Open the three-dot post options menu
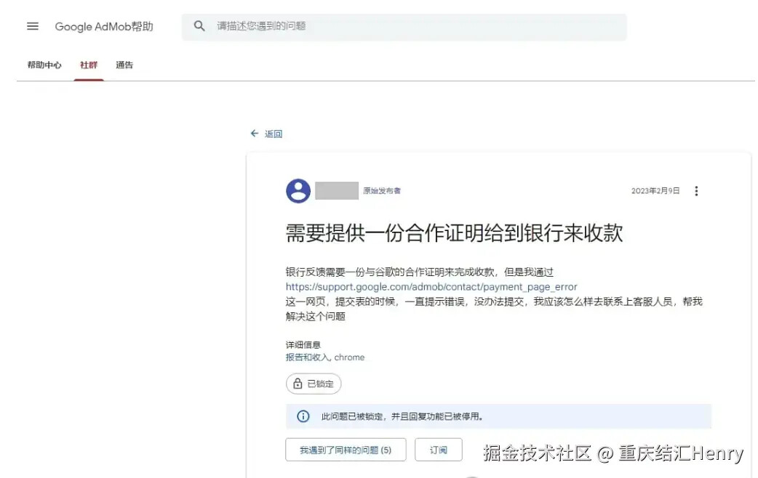 (x=696, y=191)
